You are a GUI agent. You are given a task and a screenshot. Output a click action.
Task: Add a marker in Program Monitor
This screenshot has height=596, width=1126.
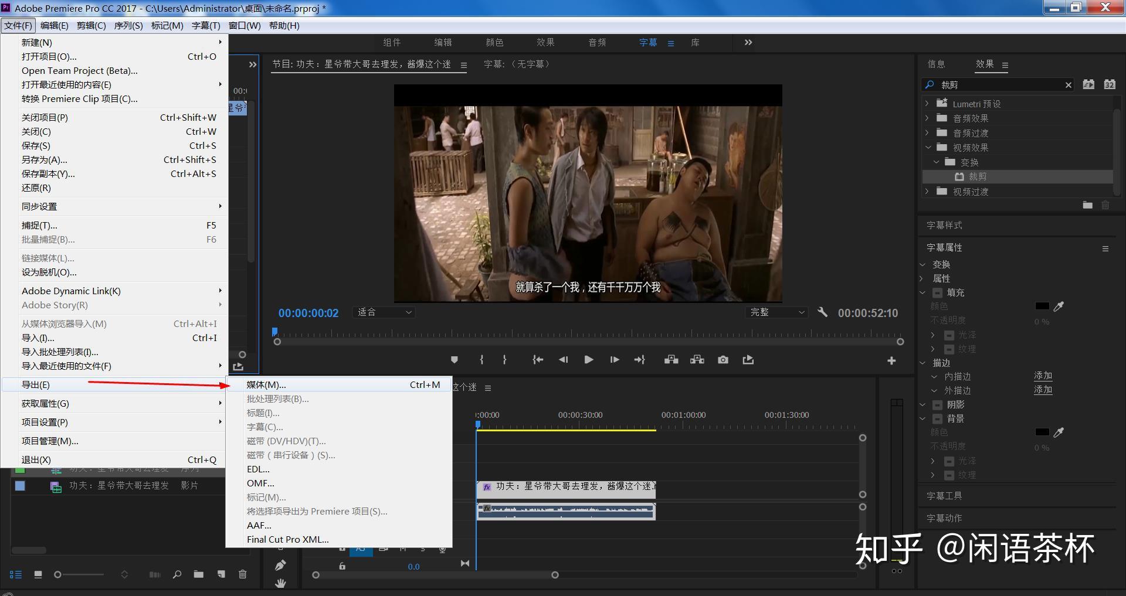pyautogui.click(x=454, y=360)
